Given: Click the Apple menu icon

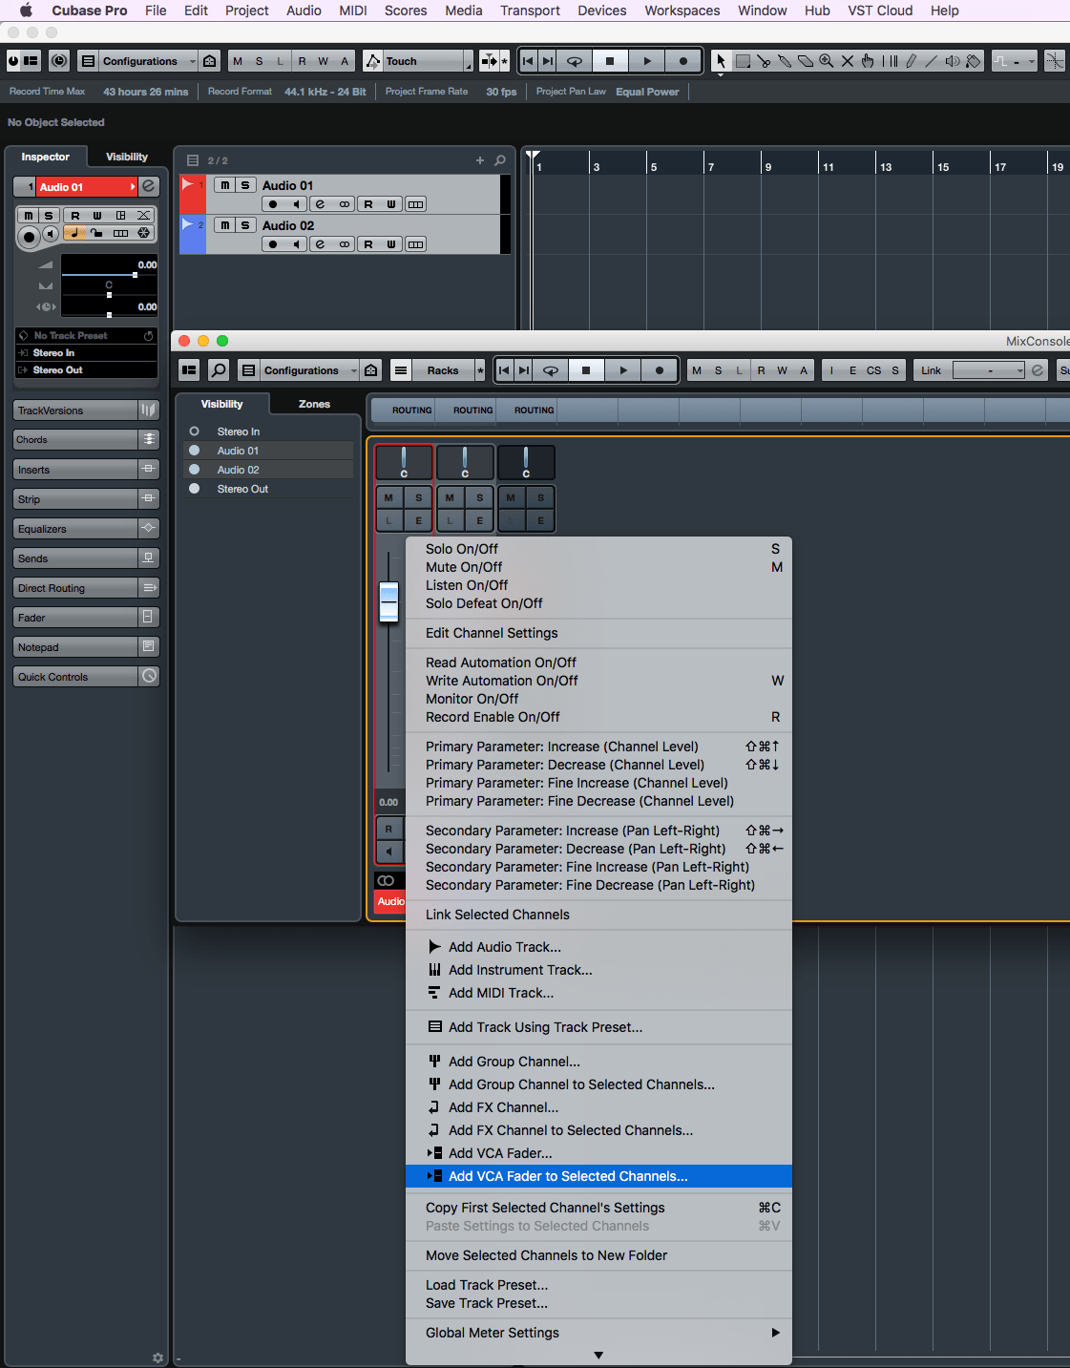Looking at the screenshot, I should click(x=26, y=11).
